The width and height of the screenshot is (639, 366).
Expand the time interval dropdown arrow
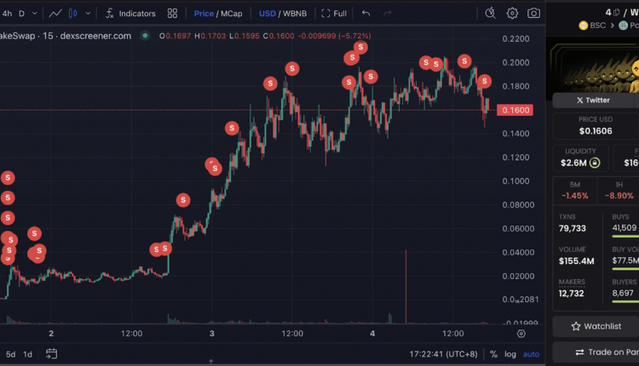tap(35, 14)
